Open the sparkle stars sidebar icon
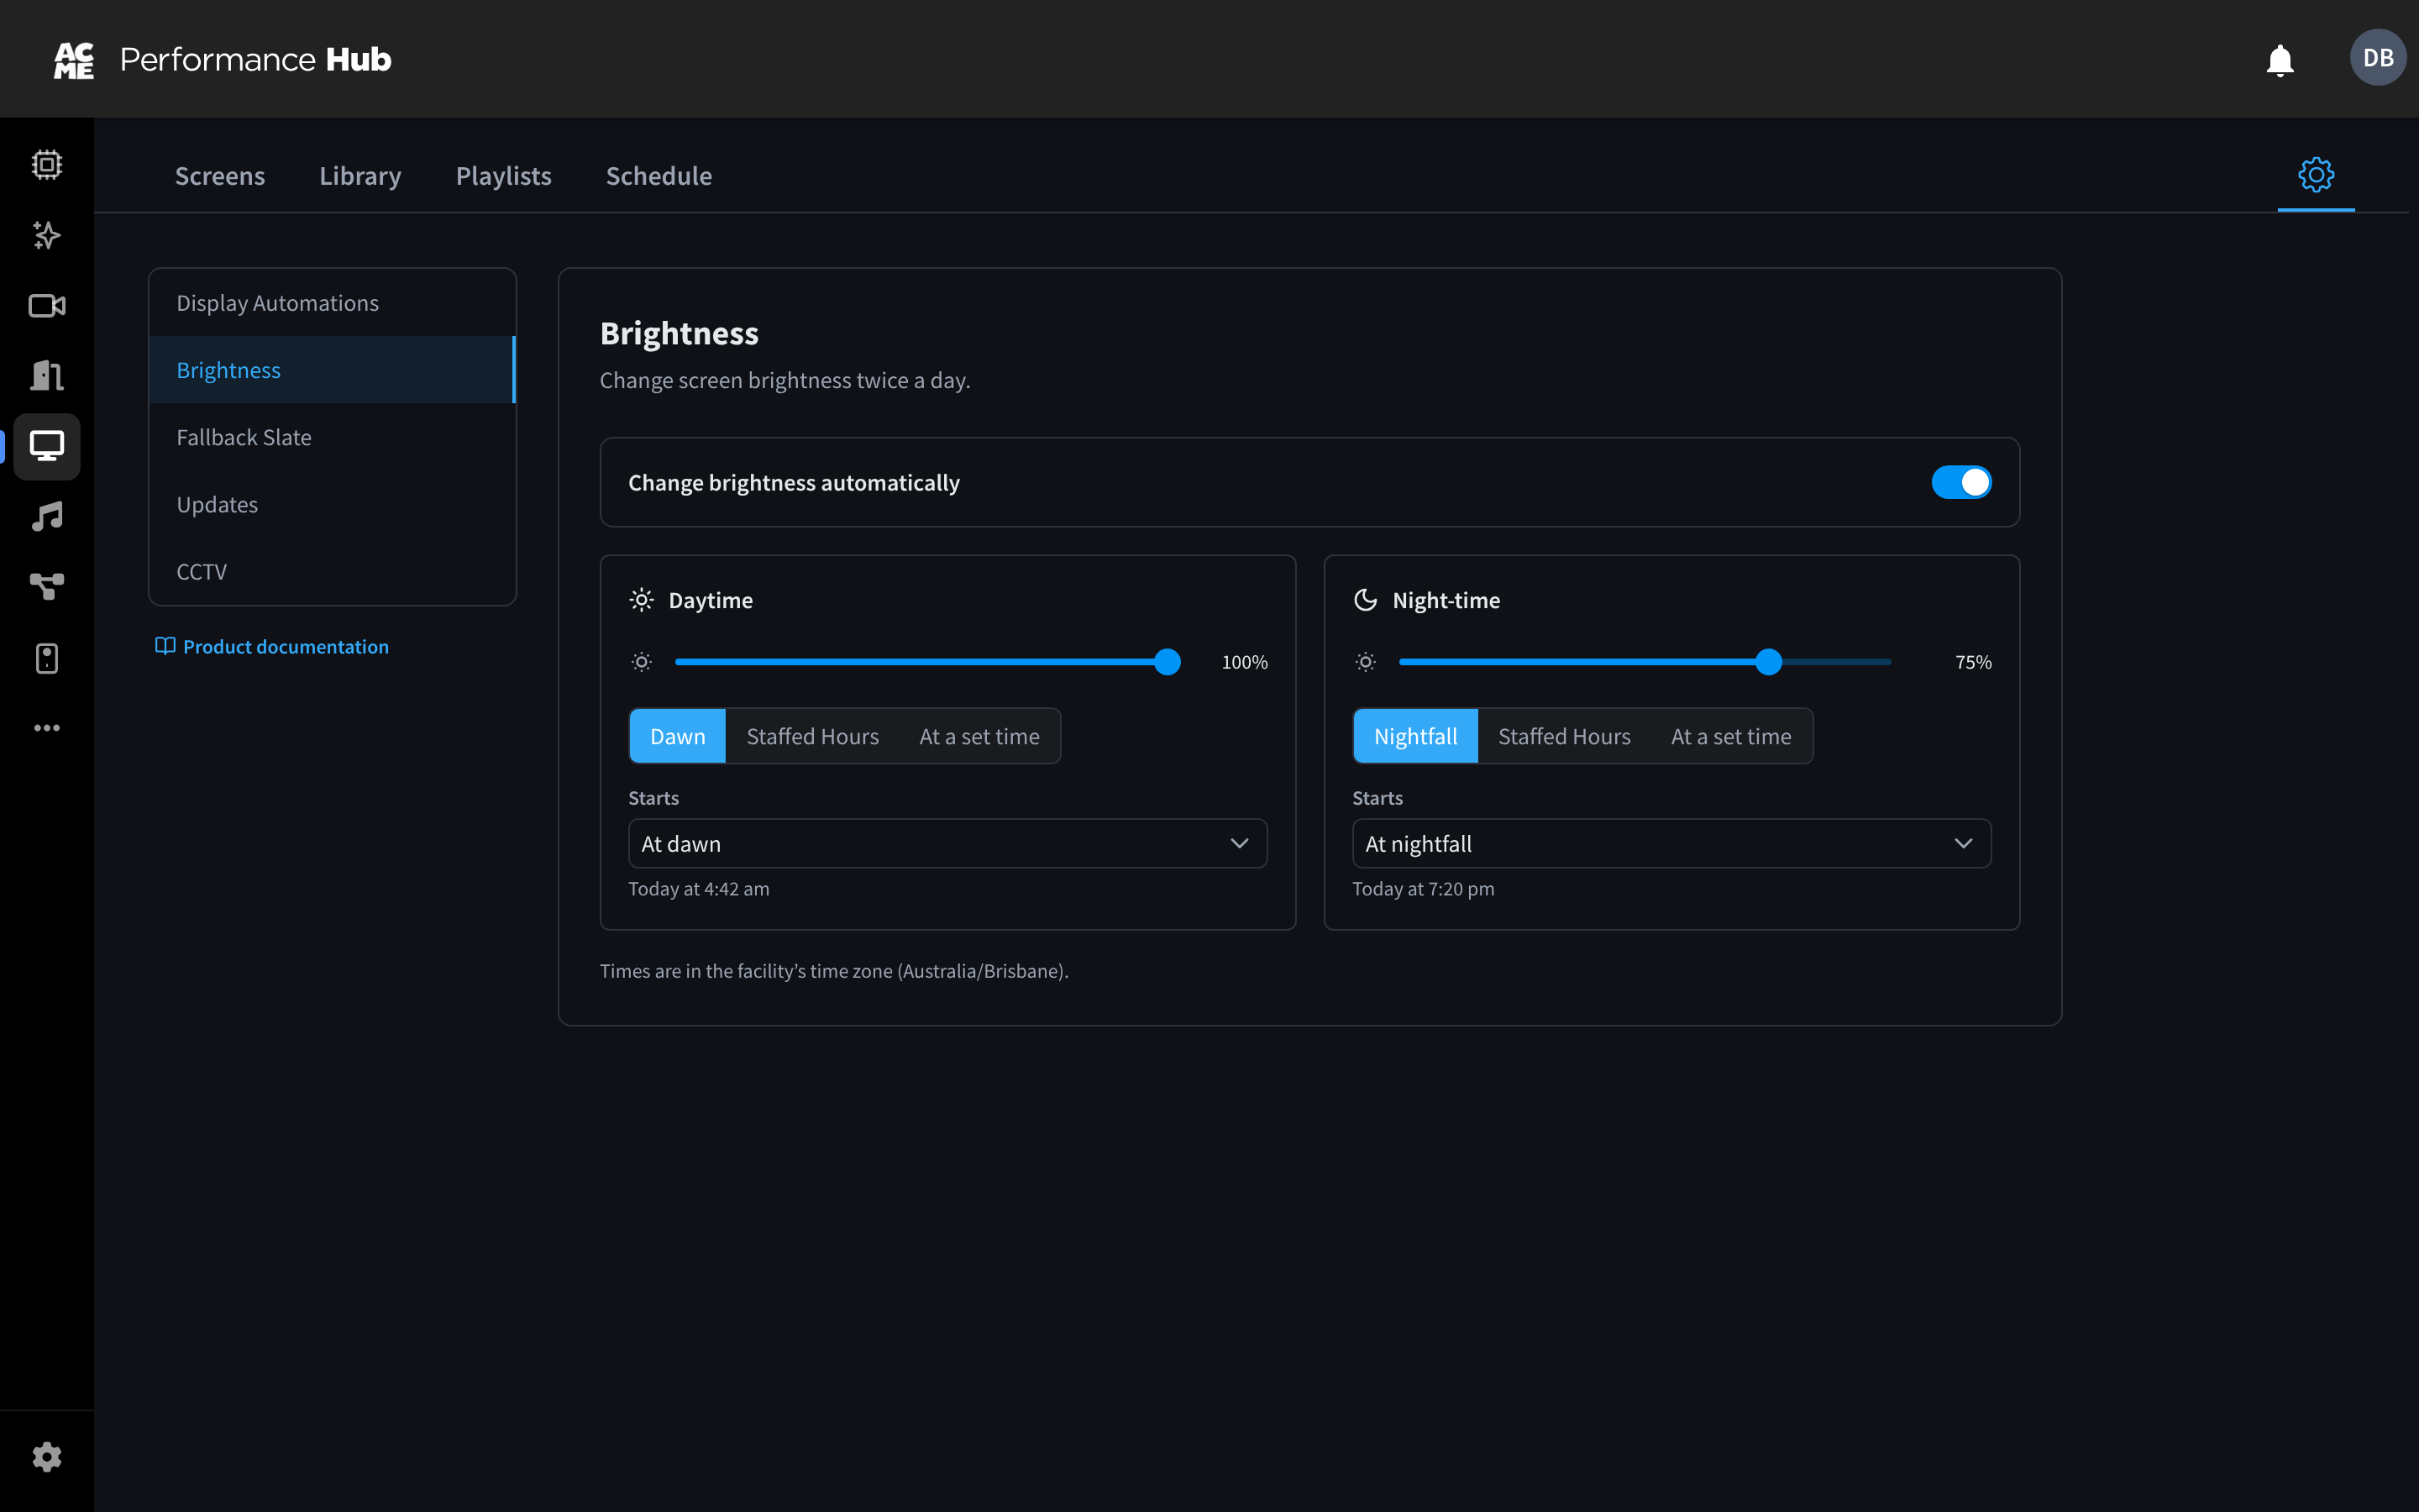The height and width of the screenshot is (1512, 2419). tap(47, 235)
